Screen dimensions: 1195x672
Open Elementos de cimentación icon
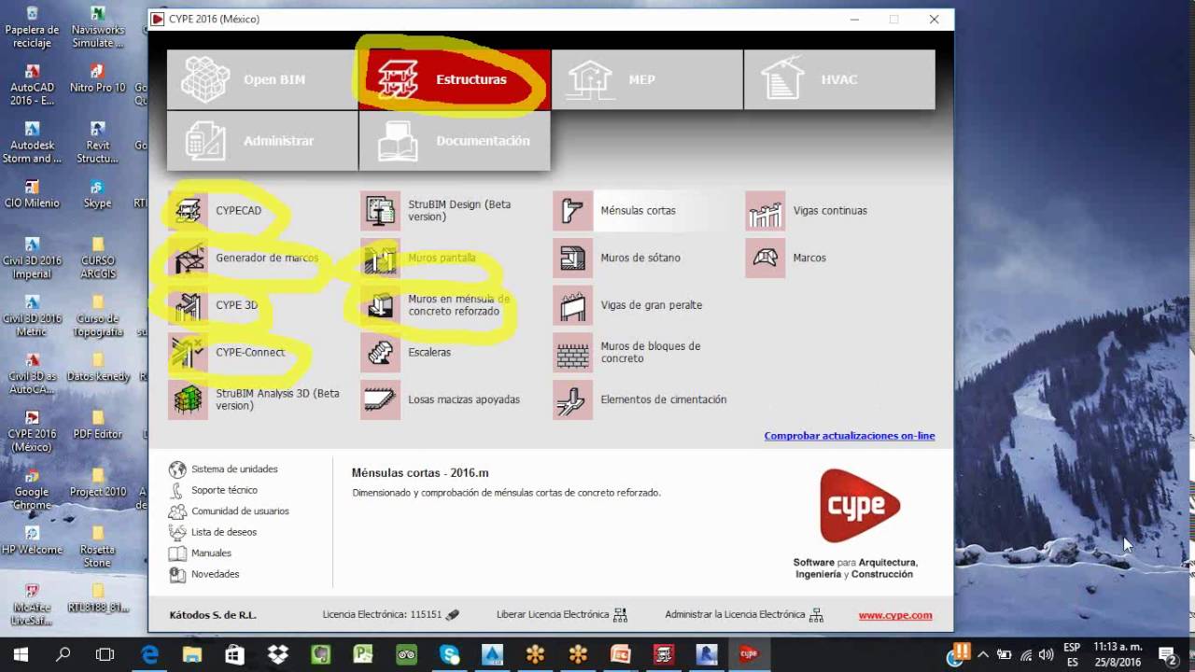(x=573, y=399)
